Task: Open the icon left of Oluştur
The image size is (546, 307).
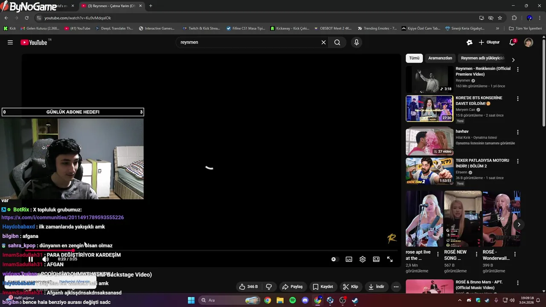Action: click(x=469, y=42)
